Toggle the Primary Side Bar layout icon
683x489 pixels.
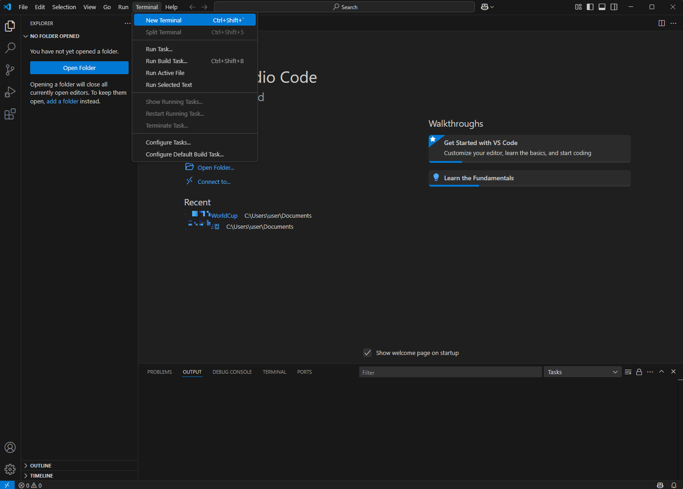(590, 7)
